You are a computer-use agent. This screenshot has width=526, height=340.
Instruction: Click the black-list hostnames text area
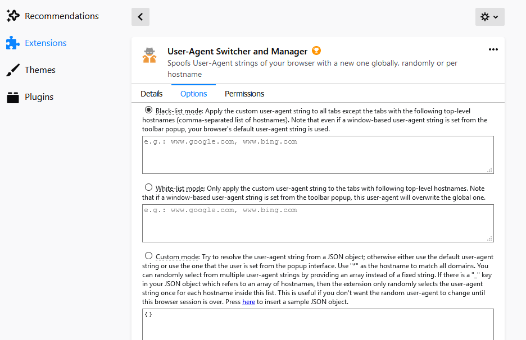(318, 155)
